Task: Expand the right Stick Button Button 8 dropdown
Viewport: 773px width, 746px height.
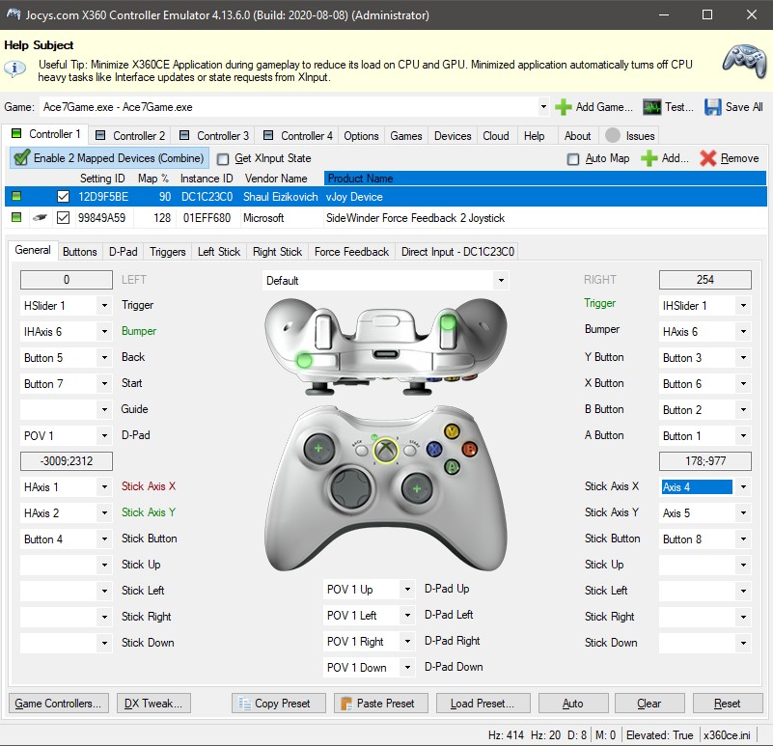Action: (x=743, y=539)
